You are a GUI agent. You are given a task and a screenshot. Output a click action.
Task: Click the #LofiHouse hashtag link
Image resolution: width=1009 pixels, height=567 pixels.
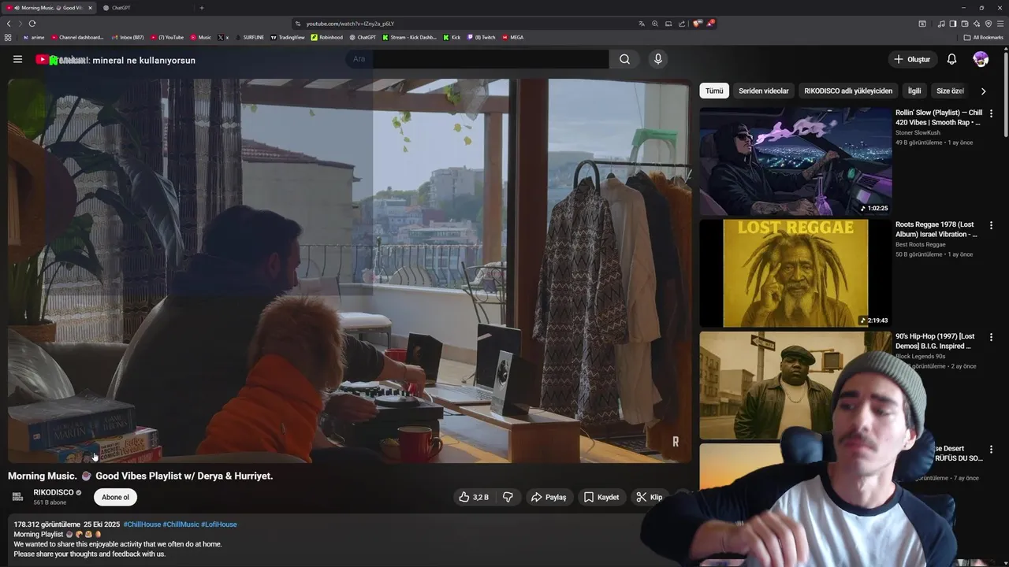click(219, 524)
